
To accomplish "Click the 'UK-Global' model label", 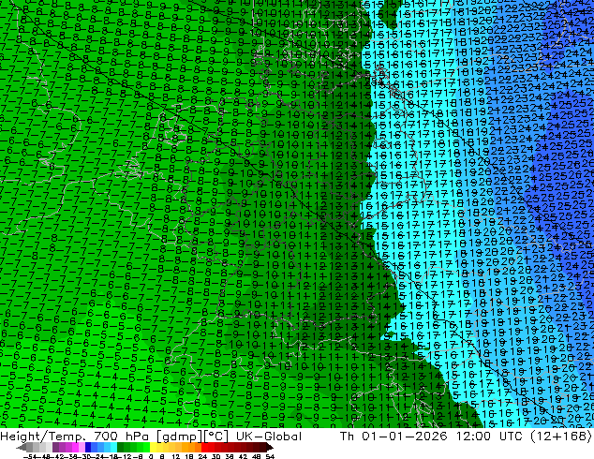I will pos(269,437).
